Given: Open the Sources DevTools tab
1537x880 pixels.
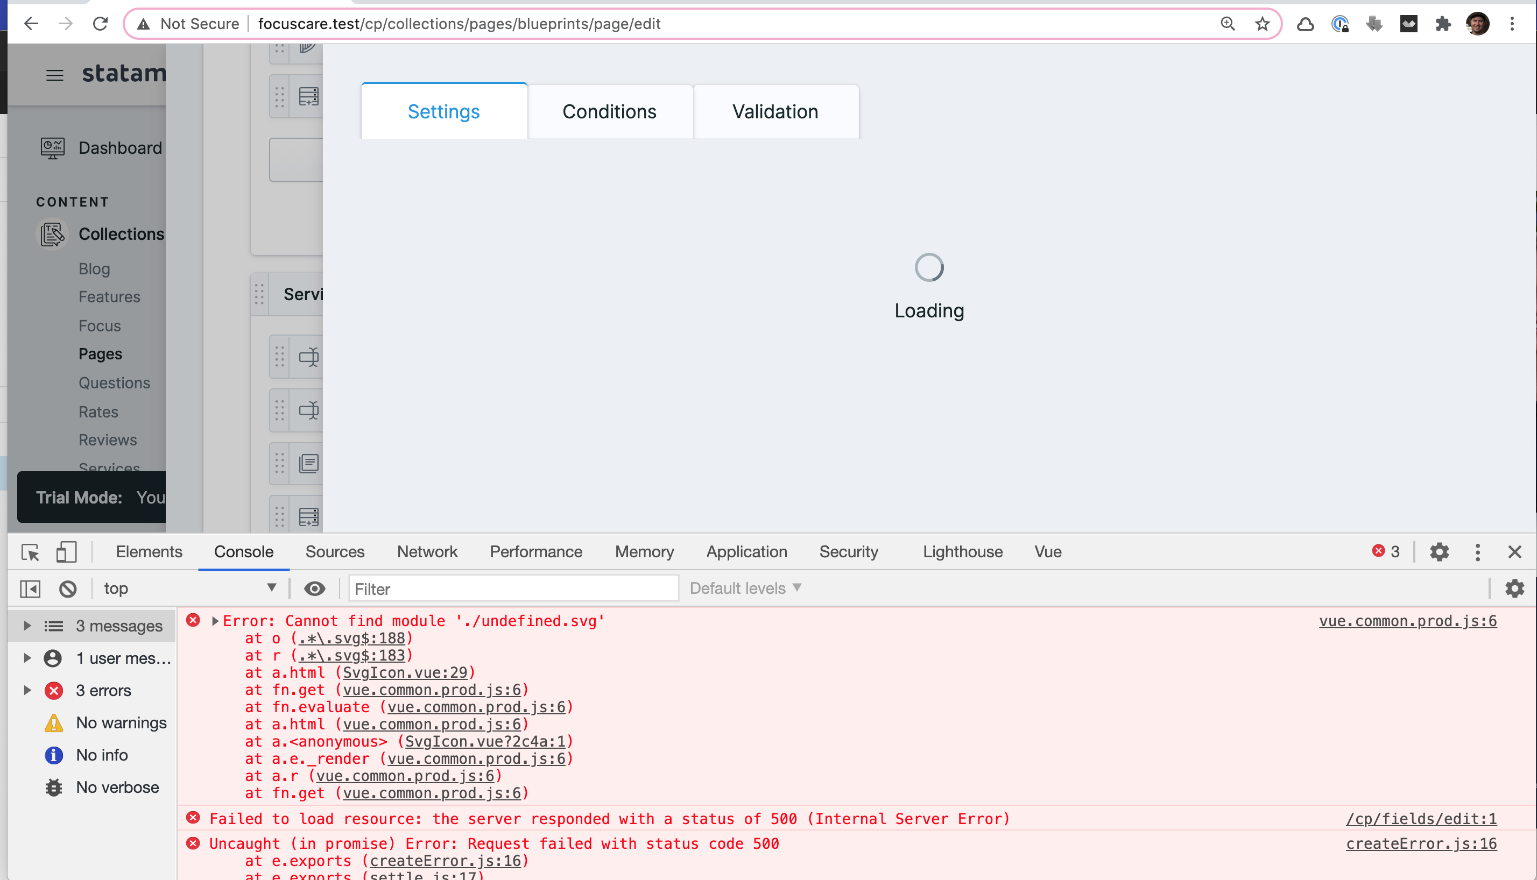Looking at the screenshot, I should tap(334, 552).
